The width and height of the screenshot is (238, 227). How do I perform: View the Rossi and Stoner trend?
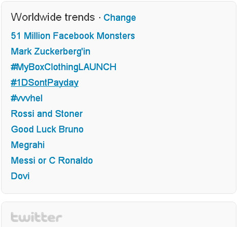[x=47, y=114]
